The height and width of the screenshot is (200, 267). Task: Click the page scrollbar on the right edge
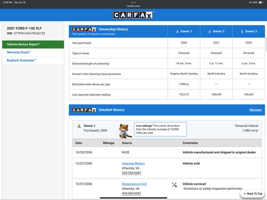266,44
